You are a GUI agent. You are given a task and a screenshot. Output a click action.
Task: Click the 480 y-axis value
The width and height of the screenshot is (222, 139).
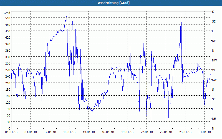8,25
